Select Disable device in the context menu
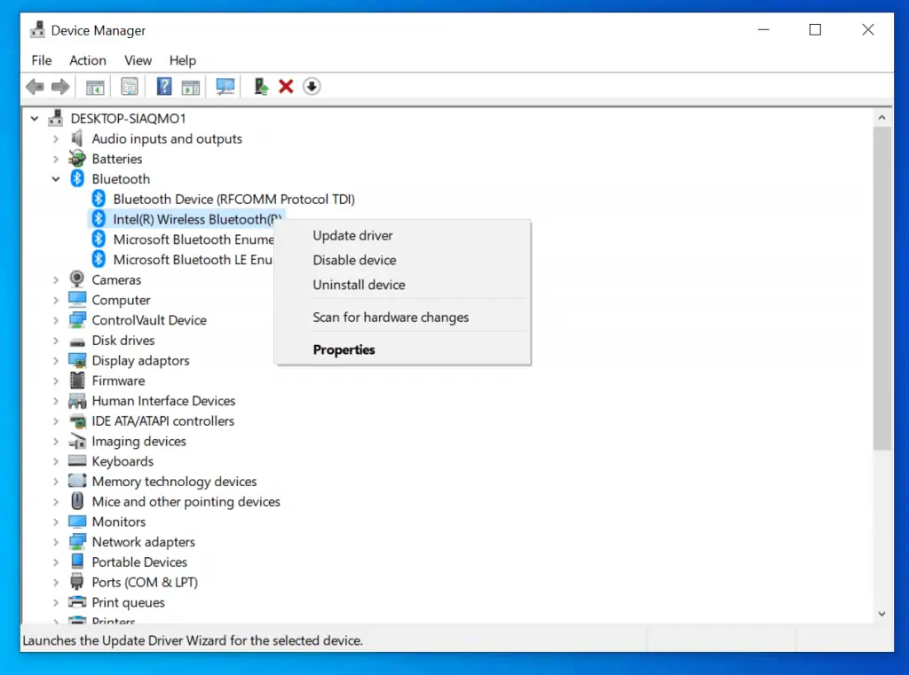 pos(354,260)
